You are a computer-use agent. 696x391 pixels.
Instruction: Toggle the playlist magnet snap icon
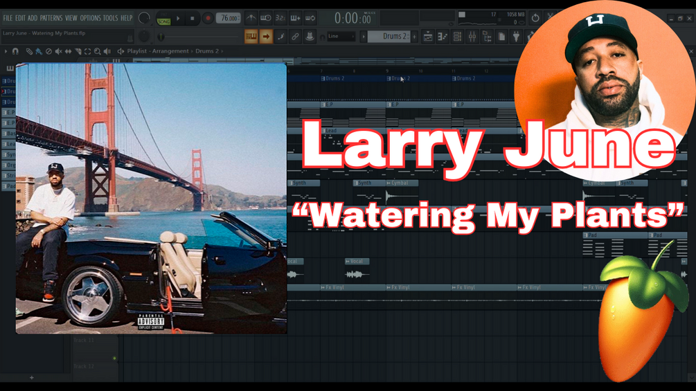coord(15,51)
